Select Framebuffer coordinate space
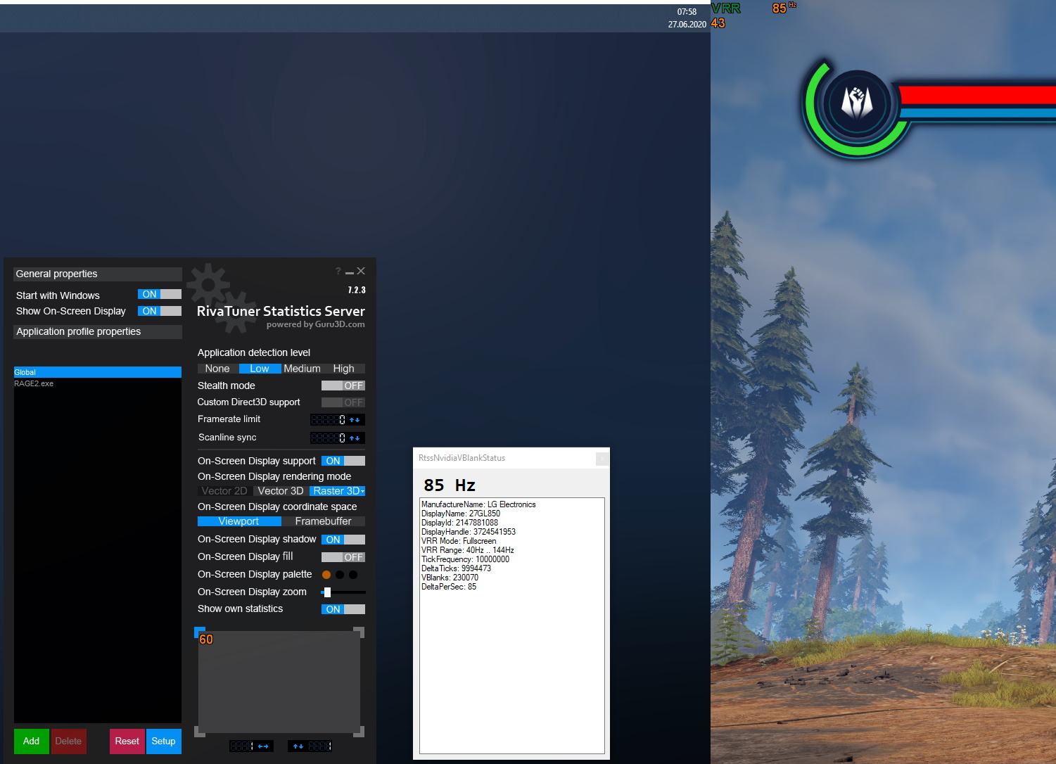Screen dimensions: 1056x764 [x=323, y=521]
